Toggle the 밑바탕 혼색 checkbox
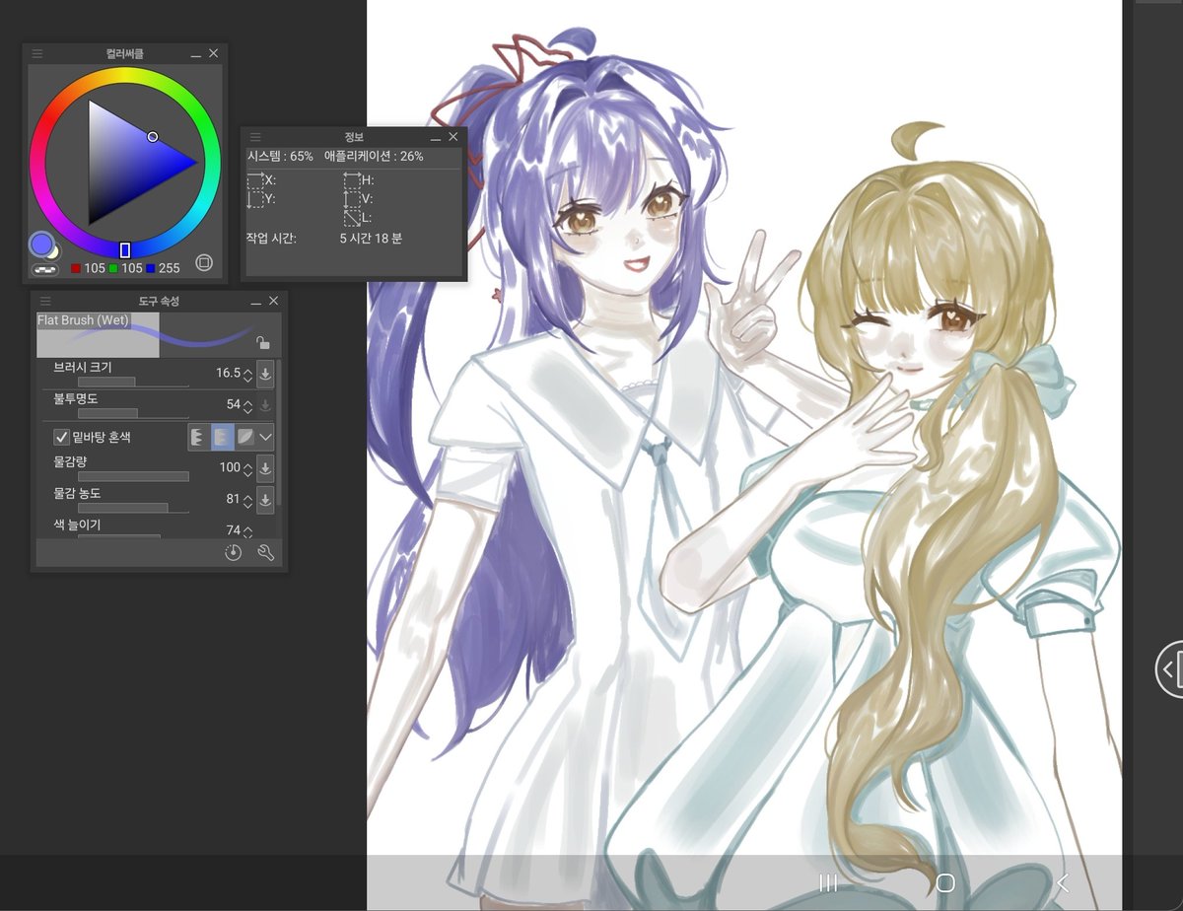This screenshot has height=911, width=1183. point(61,437)
